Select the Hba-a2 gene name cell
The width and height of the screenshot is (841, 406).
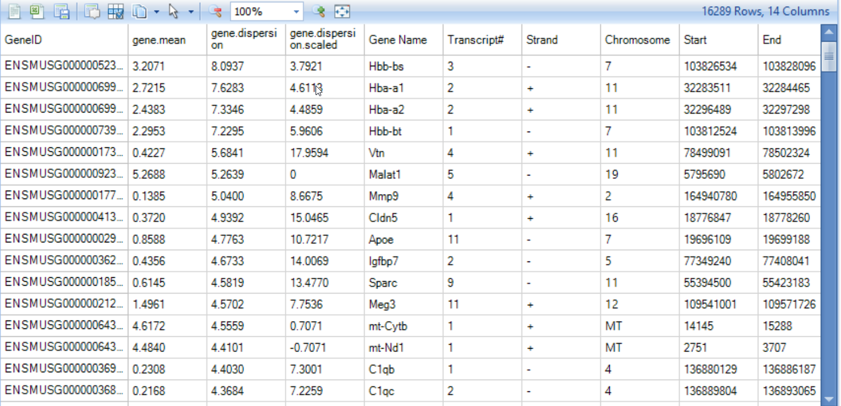click(x=403, y=110)
